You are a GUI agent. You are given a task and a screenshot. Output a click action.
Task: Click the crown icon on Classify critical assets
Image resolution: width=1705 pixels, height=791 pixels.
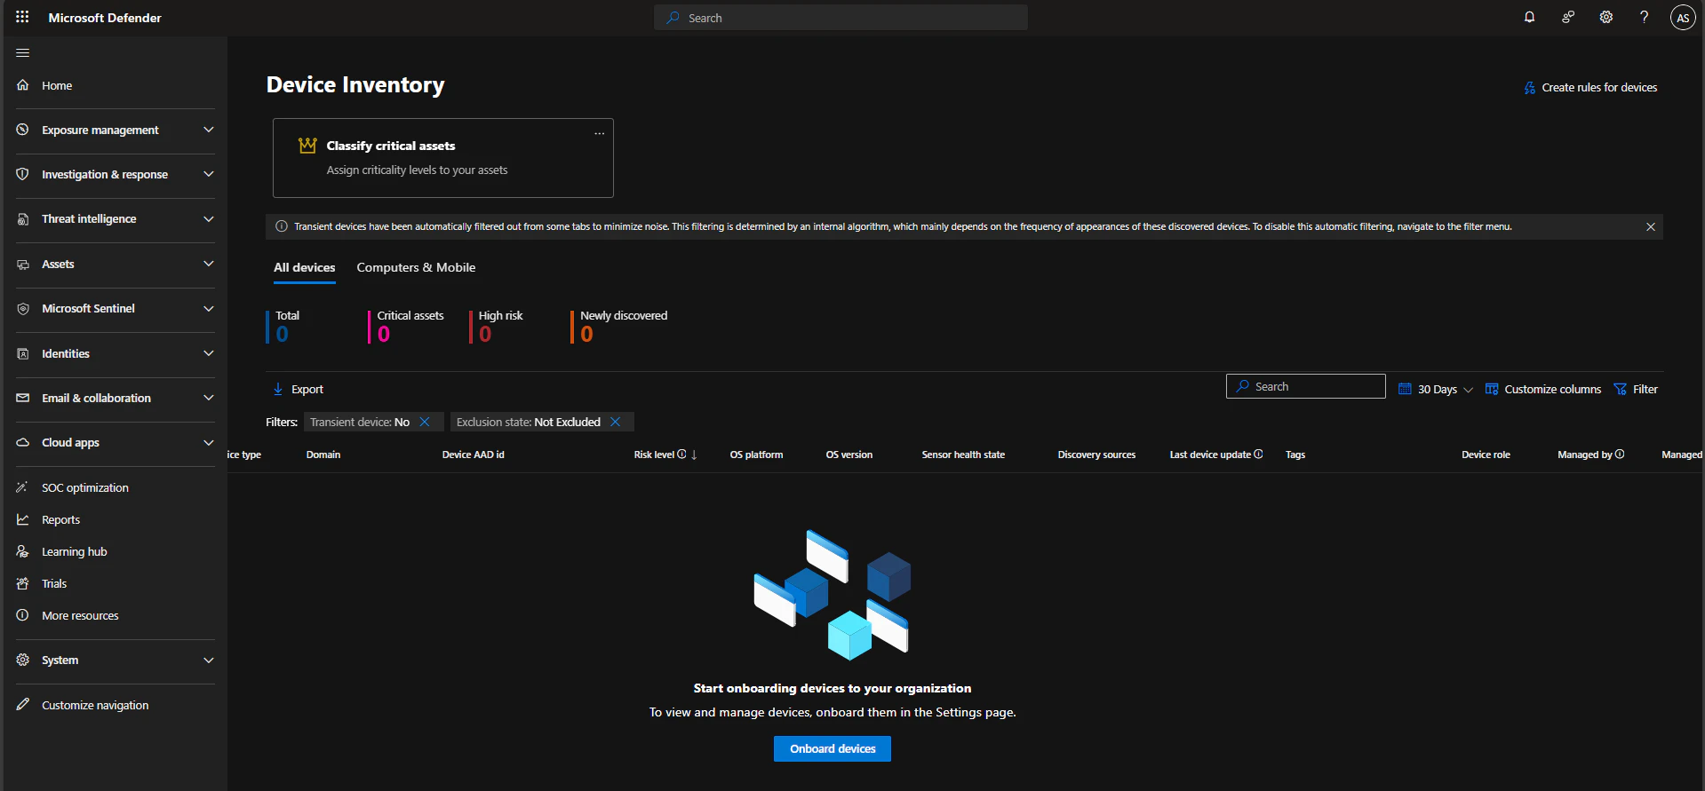click(x=307, y=145)
